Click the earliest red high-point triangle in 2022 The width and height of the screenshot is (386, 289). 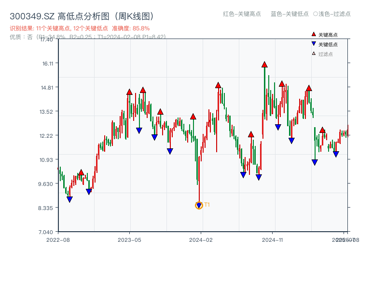(81, 172)
